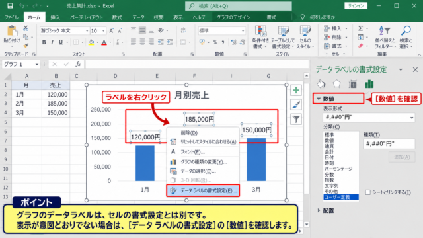Increase font size with large A icon
The image size is (423, 238).
pyautogui.click(x=111, y=31)
